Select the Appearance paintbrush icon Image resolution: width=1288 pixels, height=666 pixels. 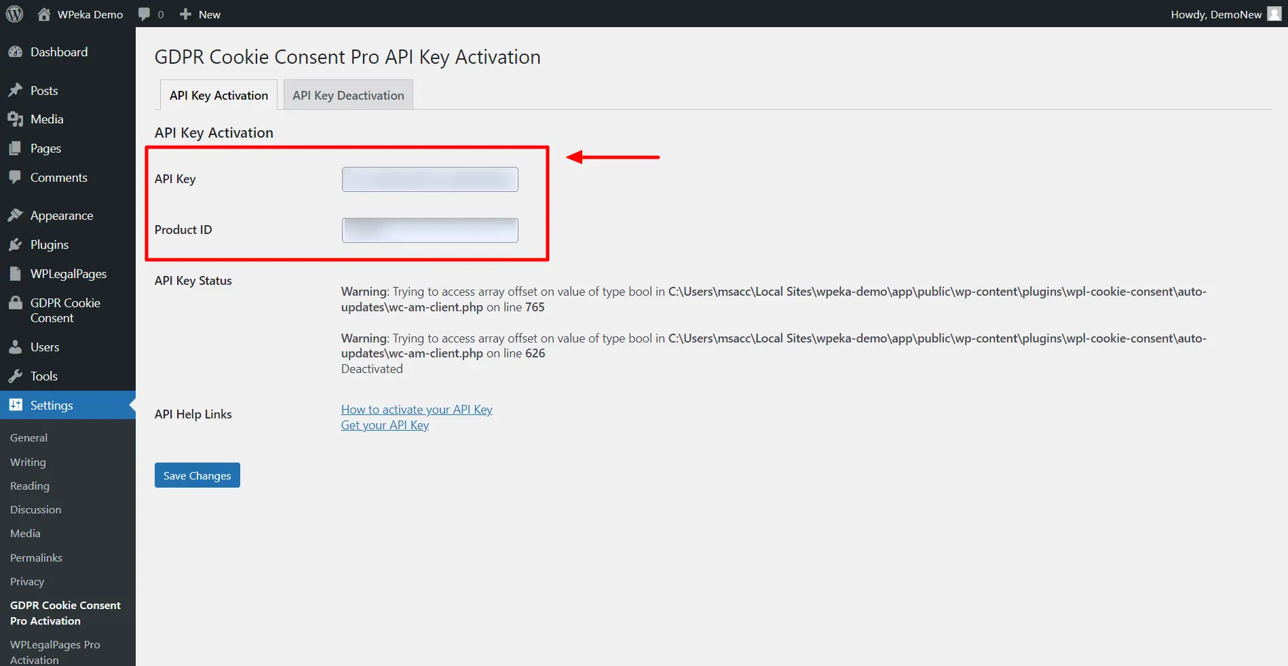(x=16, y=215)
